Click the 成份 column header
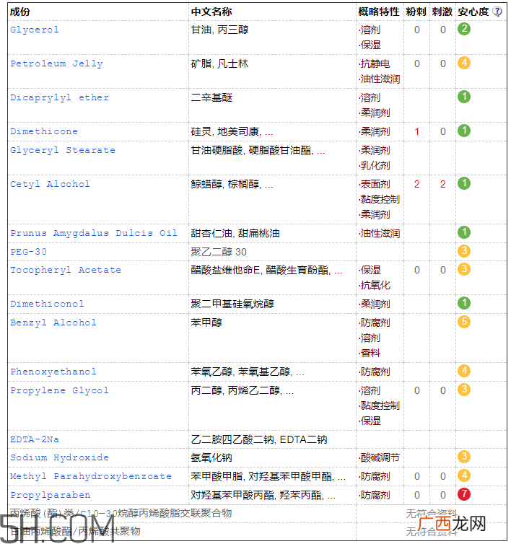This screenshot has height=544, width=511. tap(19, 12)
